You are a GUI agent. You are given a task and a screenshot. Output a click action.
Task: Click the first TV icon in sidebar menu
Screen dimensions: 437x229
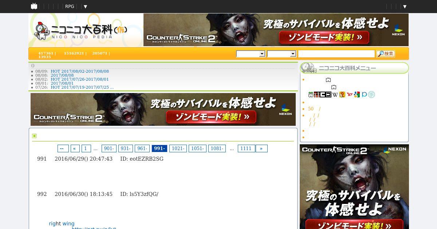pyautogui.click(x=328, y=80)
